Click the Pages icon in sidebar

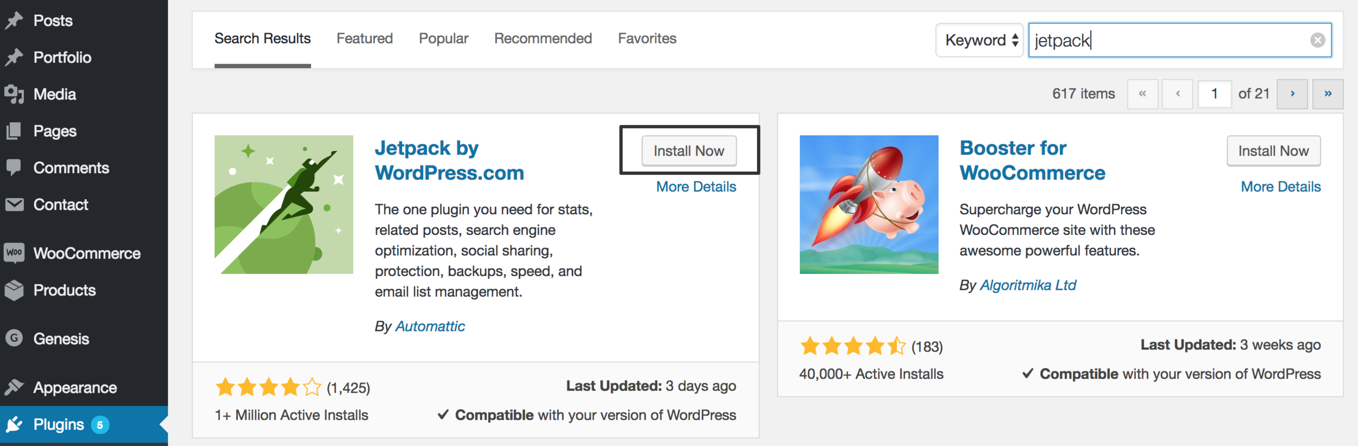[14, 131]
